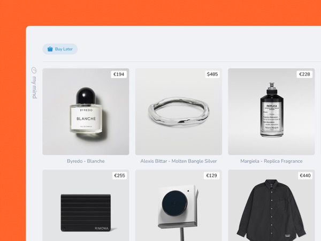The height and width of the screenshot is (241, 321).
Task: Open the Byredo Blanche perfume image
Action: (x=86, y=112)
